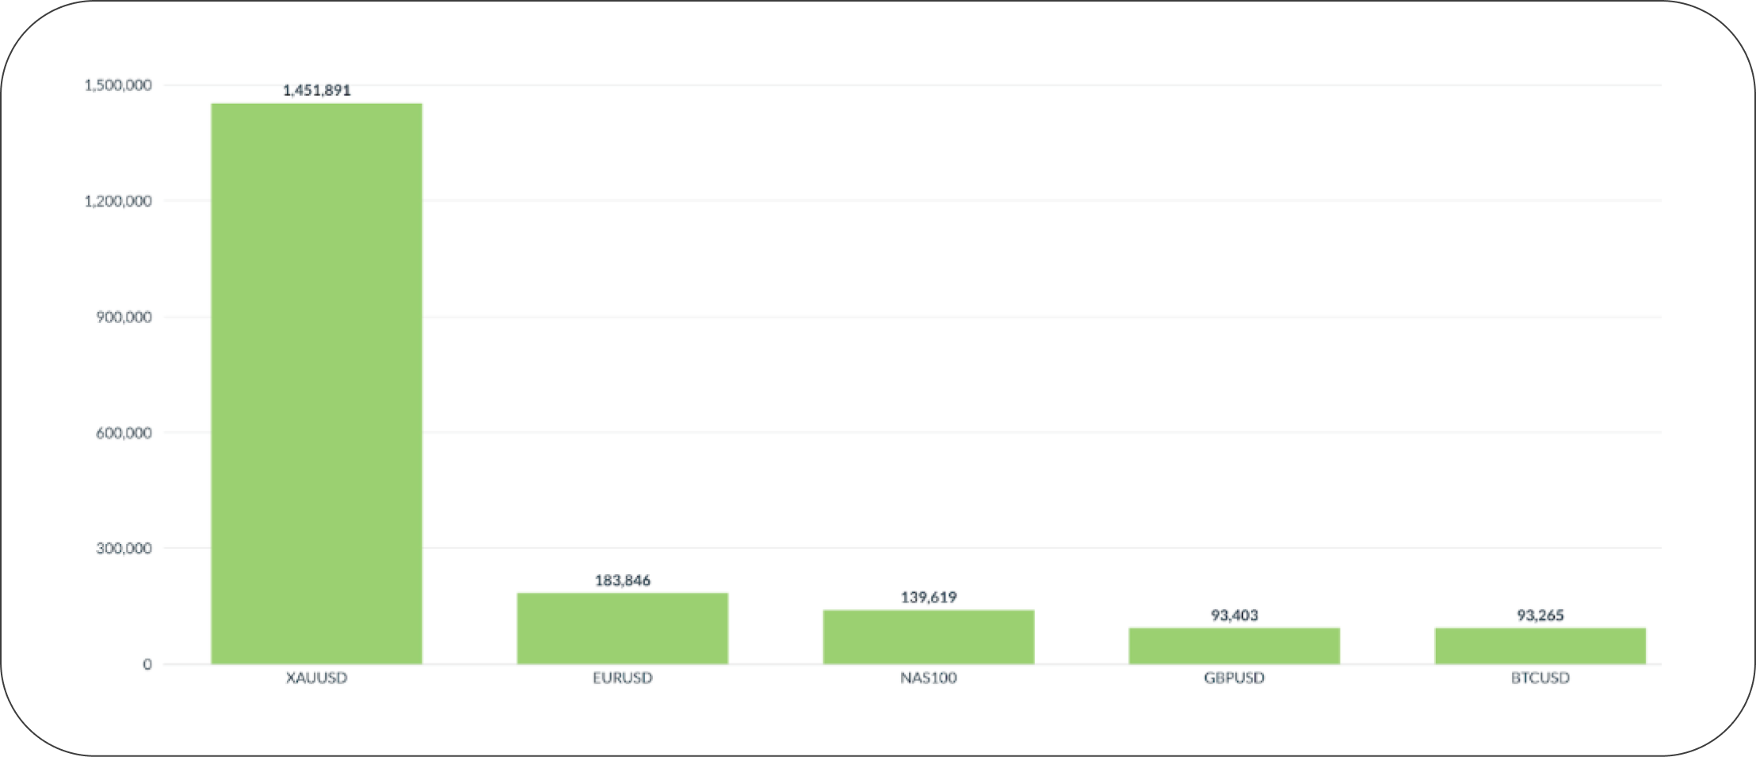Image resolution: width=1756 pixels, height=757 pixels.
Task: Click the 1,500,000 y-axis tick label
Action: pyautogui.click(x=117, y=86)
